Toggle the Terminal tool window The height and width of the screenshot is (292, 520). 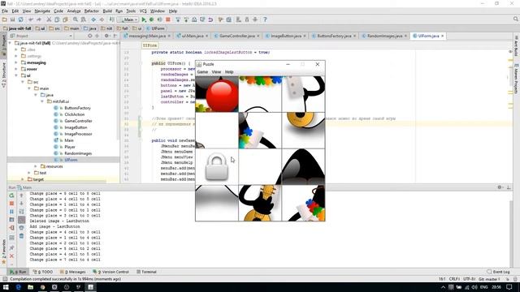[x=146, y=272]
